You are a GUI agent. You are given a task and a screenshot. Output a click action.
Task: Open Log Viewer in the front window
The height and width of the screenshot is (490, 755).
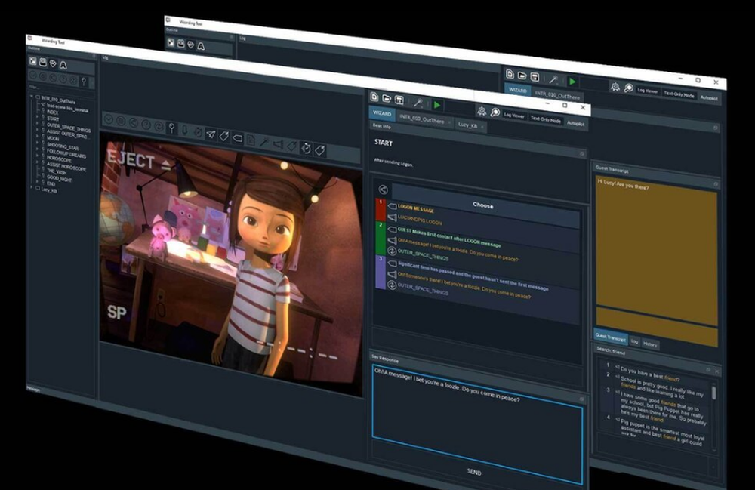[514, 115]
